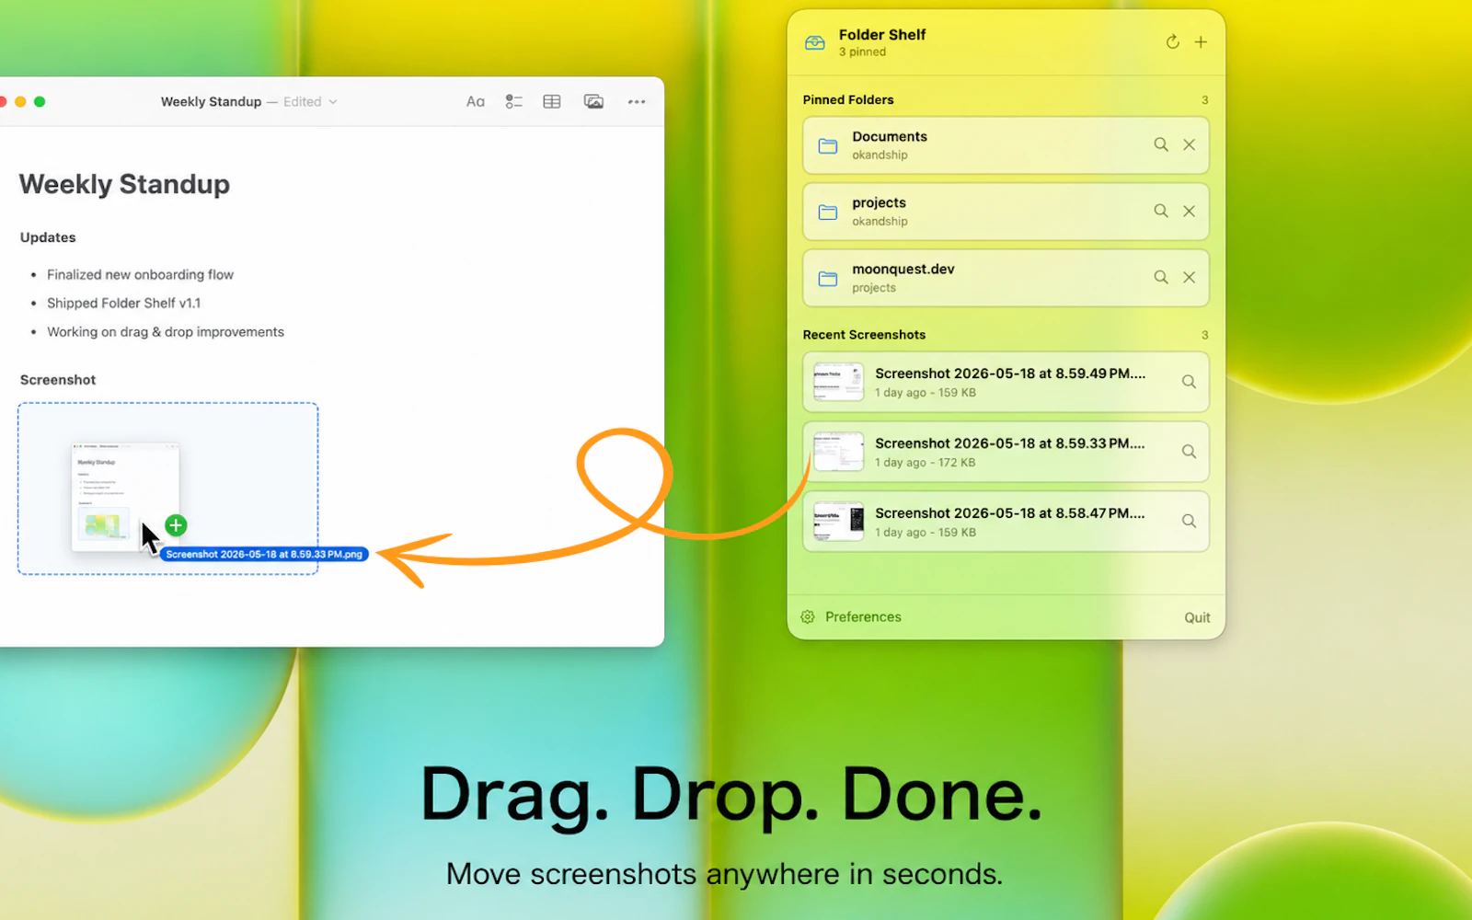Open Folder Shelf Preferences
The image size is (1472, 920).
(863, 617)
